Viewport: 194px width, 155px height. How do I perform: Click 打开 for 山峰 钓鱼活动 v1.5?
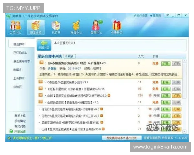166,102
